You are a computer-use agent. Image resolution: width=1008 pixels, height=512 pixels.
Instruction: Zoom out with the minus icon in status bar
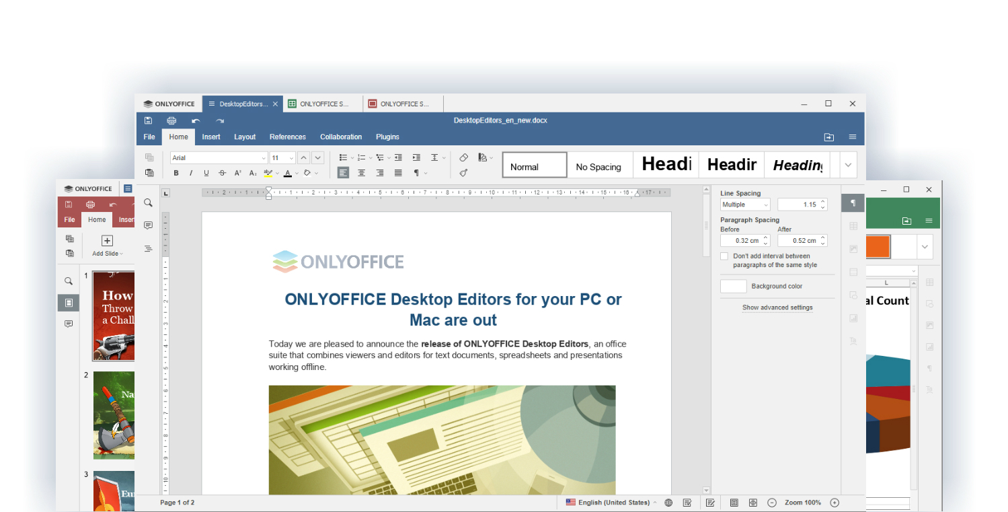coord(772,503)
